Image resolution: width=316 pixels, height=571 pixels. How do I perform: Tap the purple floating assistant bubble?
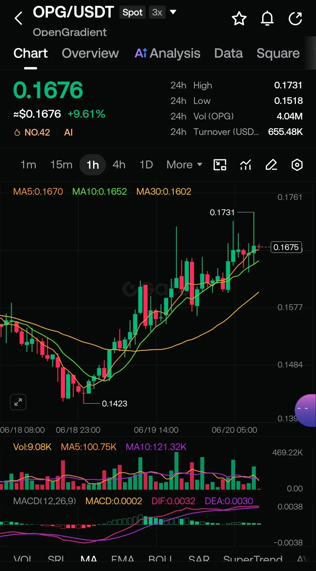305,410
